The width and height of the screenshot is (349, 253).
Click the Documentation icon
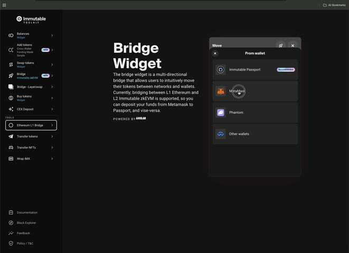[11, 212]
